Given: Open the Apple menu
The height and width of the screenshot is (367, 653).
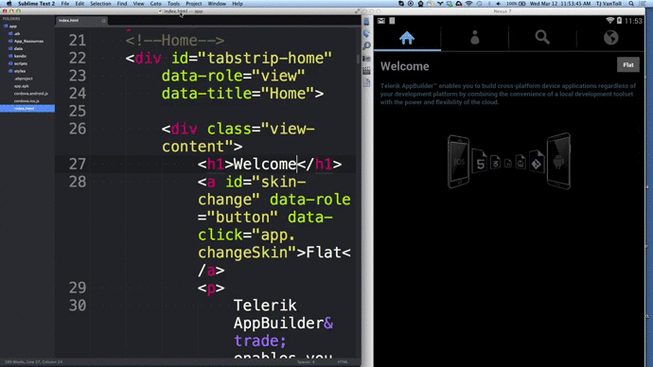Looking at the screenshot, I should (x=9, y=4).
